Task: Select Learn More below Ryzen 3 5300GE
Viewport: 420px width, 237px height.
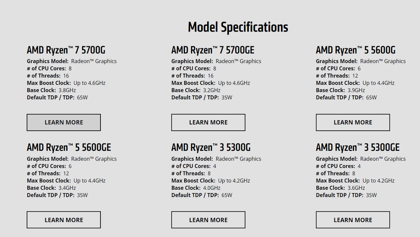Action: (353, 220)
